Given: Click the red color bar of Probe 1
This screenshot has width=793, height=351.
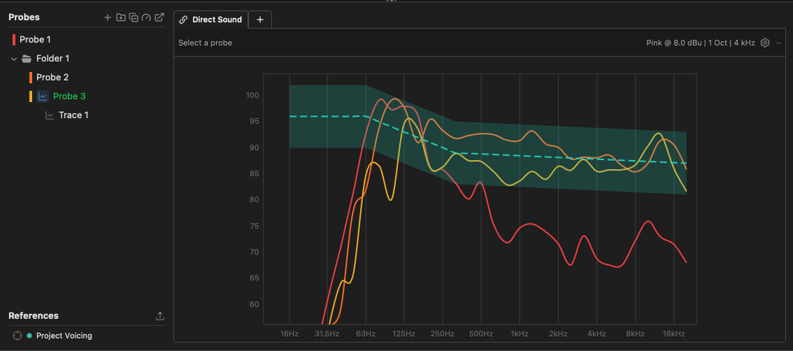Looking at the screenshot, I should (x=14, y=39).
